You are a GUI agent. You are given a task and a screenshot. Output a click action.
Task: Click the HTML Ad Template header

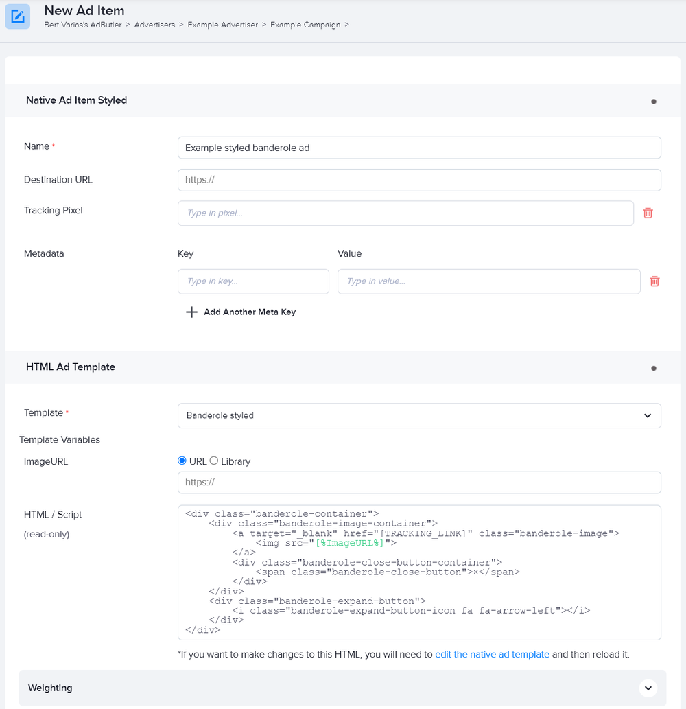coord(71,367)
